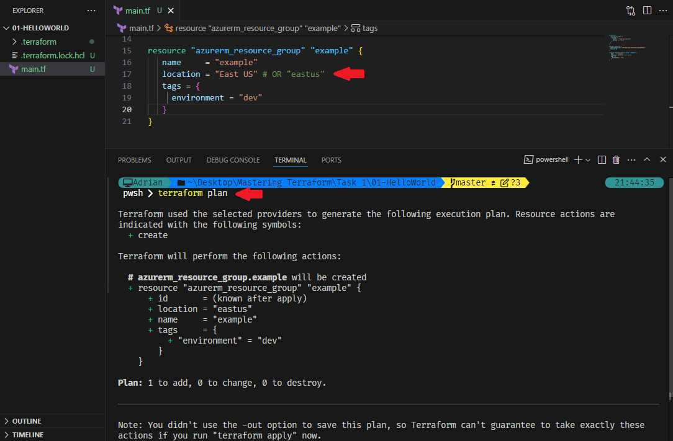Switch to the PORTS panel tab
The height and width of the screenshot is (441, 673).
pyautogui.click(x=331, y=160)
